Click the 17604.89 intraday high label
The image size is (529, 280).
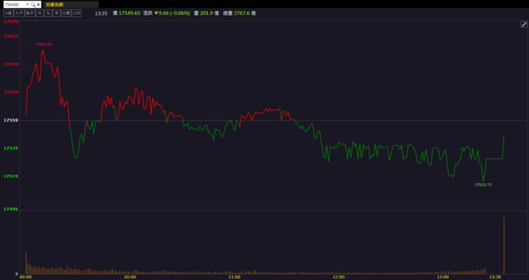pos(43,45)
